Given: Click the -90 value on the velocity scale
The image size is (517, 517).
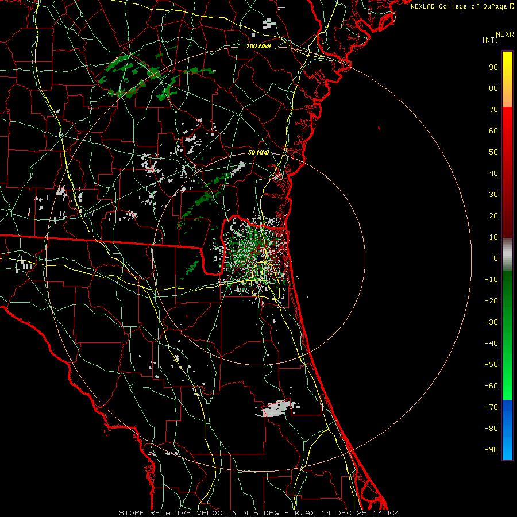Looking at the screenshot, I should click(x=491, y=450).
